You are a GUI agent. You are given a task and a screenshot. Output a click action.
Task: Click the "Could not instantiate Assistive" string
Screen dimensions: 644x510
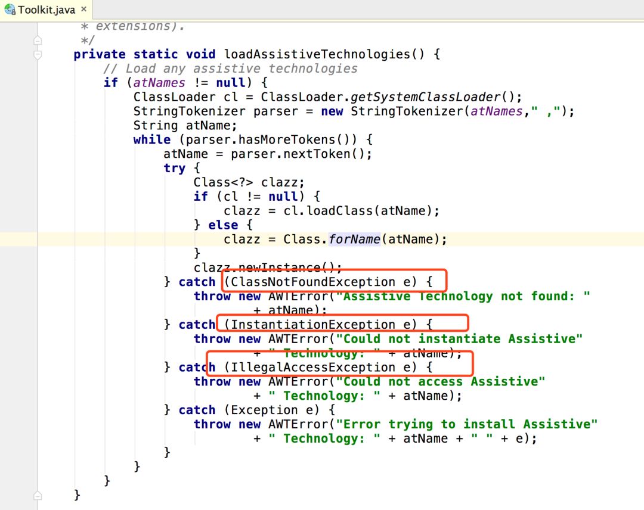click(459, 339)
